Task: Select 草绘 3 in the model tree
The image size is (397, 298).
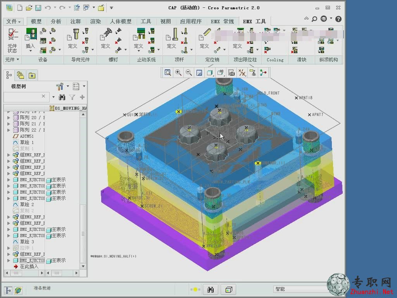Action: coord(27,242)
